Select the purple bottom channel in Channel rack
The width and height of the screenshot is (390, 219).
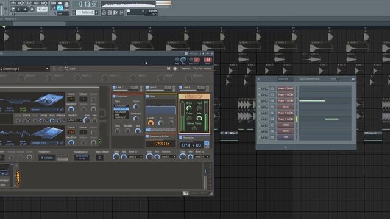[286, 137]
